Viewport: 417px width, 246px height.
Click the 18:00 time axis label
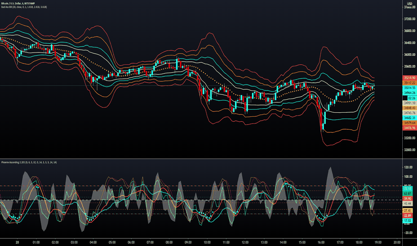click(359, 242)
